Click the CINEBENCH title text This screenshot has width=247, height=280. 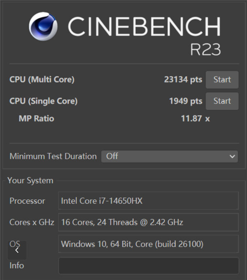144,27
